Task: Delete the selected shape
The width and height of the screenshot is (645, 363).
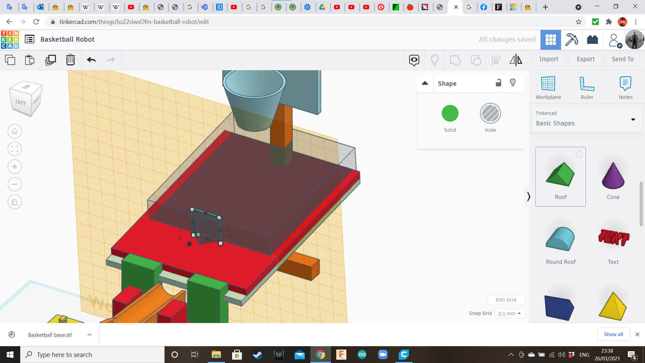Action: (70, 60)
